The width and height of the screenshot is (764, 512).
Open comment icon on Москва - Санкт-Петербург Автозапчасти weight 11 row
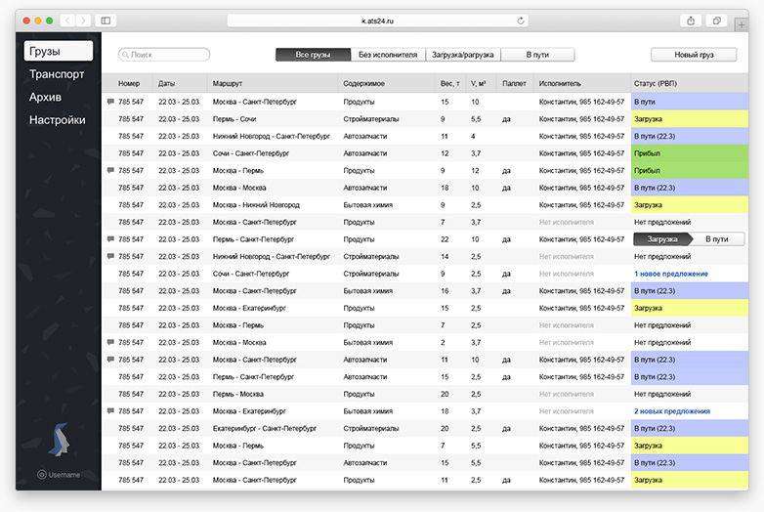coord(110,360)
